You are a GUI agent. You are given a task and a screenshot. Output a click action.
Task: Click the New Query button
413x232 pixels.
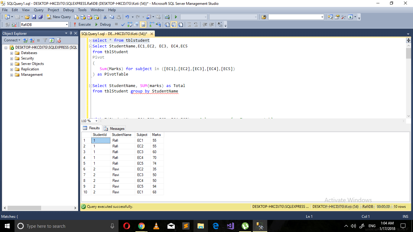[59, 17]
